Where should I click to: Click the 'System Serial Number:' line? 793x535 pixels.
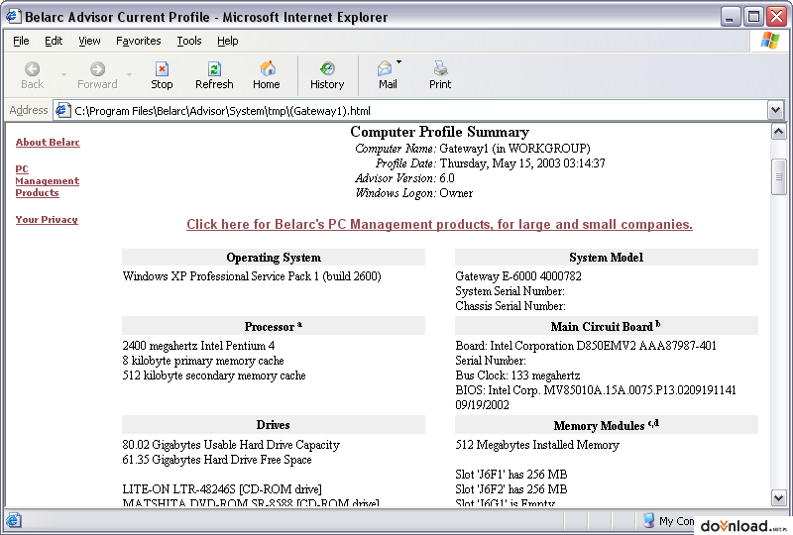pyautogui.click(x=510, y=291)
